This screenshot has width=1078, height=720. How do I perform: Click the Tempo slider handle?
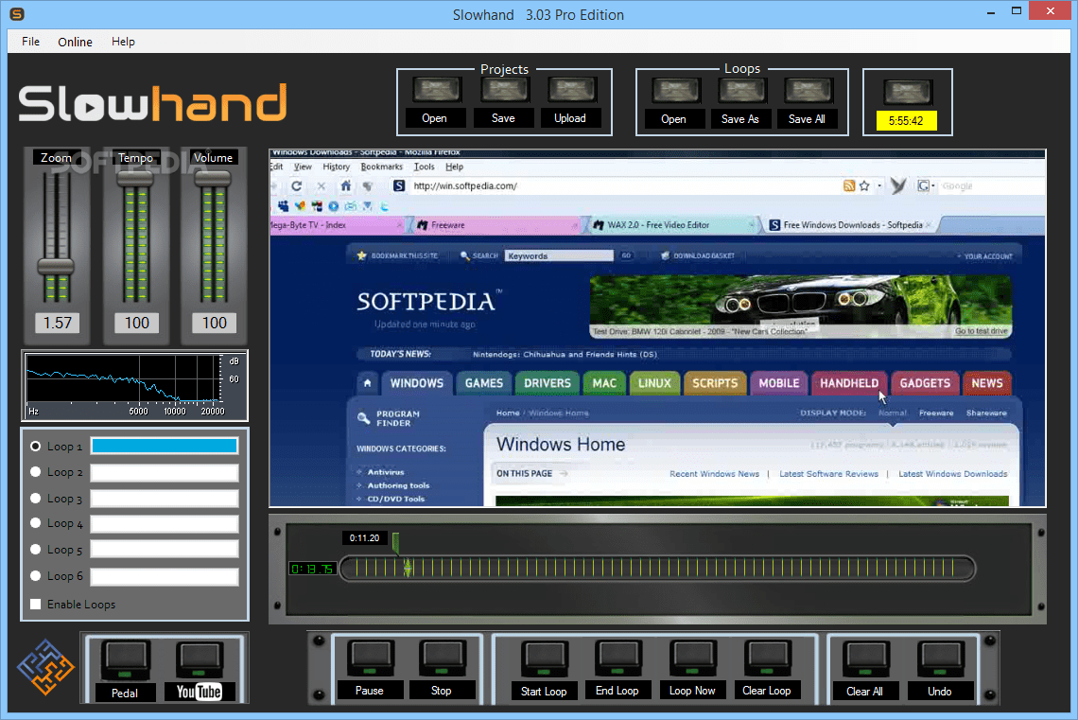coord(134,179)
